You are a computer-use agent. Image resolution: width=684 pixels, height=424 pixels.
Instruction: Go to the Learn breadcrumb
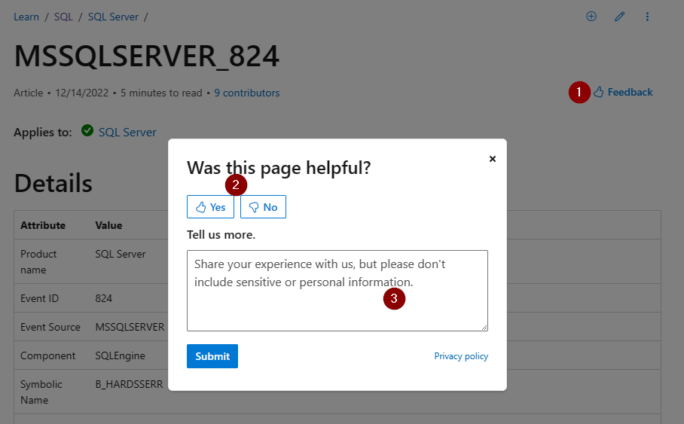click(26, 17)
